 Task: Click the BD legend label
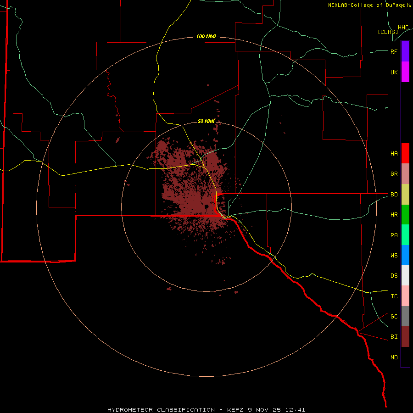coord(394,195)
